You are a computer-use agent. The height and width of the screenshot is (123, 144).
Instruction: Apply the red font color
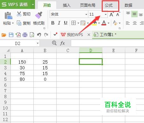pyautogui.click(x=104, y=23)
